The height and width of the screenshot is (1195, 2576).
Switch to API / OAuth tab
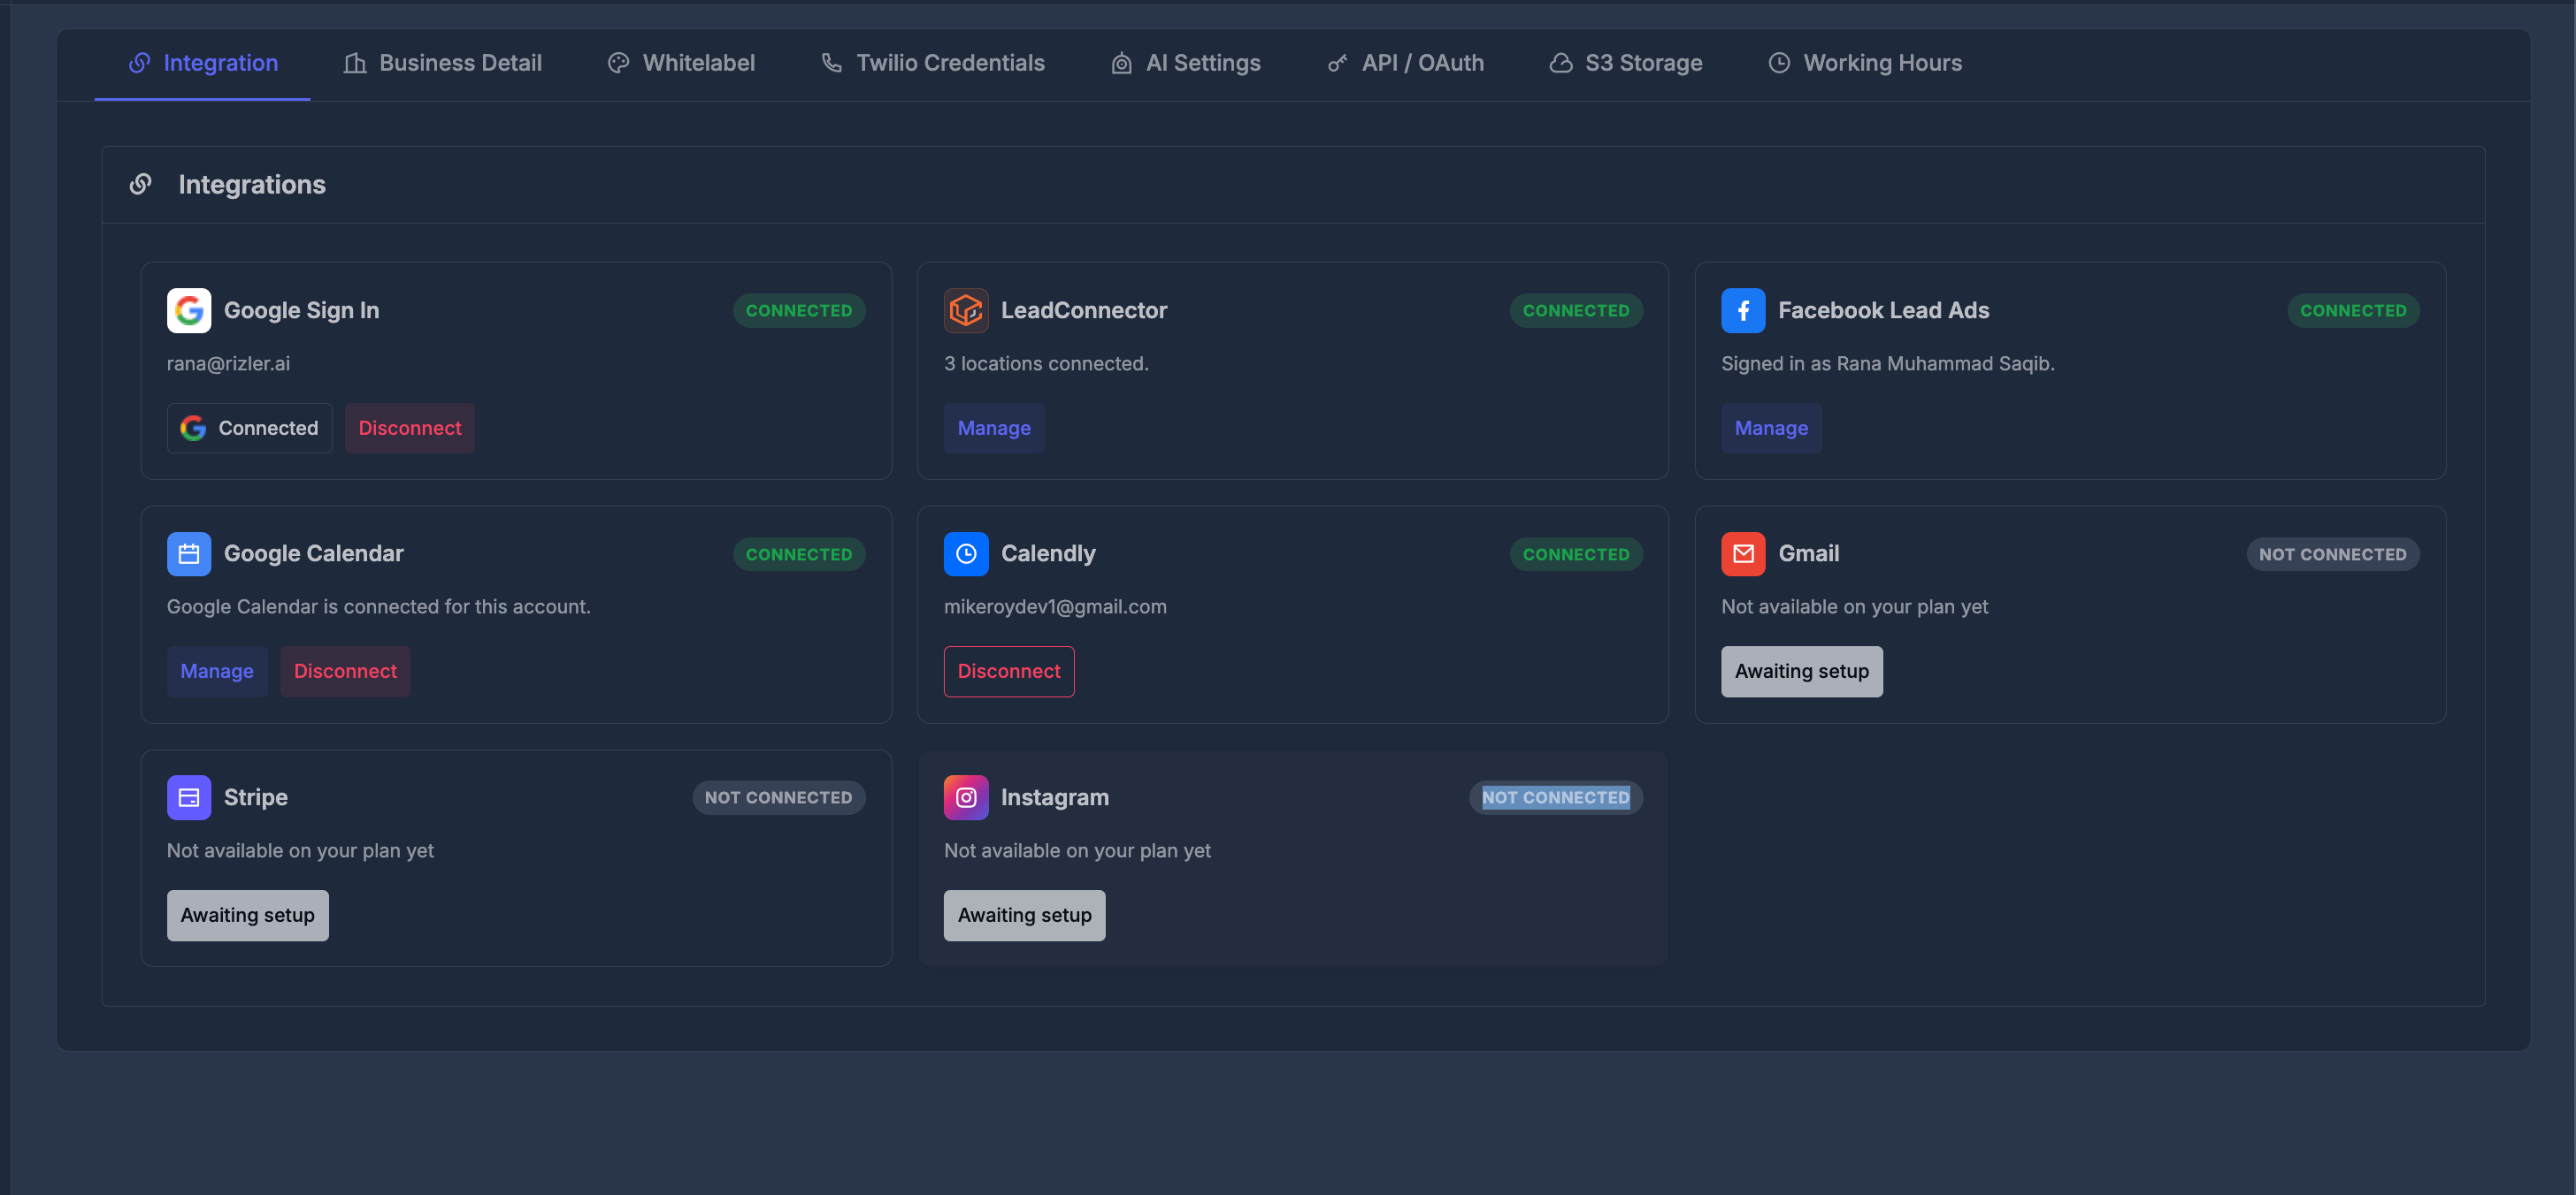coord(1405,63)
